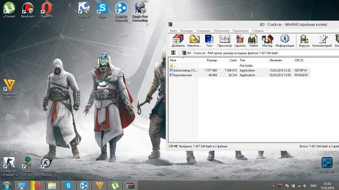The width and height of the screenshot is (339, 190).
Task: Open the Файл menu
Action: pyautogui.click(x=173, y=31)
